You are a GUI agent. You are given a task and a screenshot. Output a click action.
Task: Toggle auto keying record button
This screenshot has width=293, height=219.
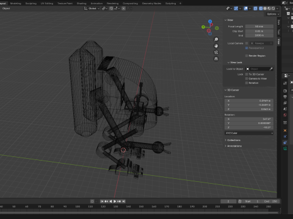(92, 201)
